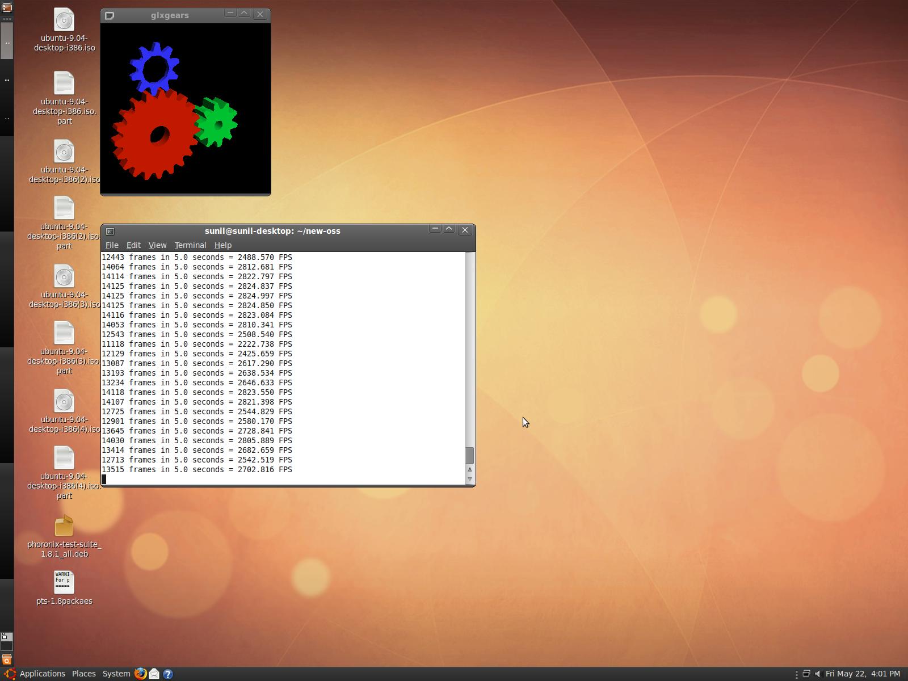Open the mail client envelope icon
Screen dimensions: 908x681
pyautogui.click(x=154, y=674)
